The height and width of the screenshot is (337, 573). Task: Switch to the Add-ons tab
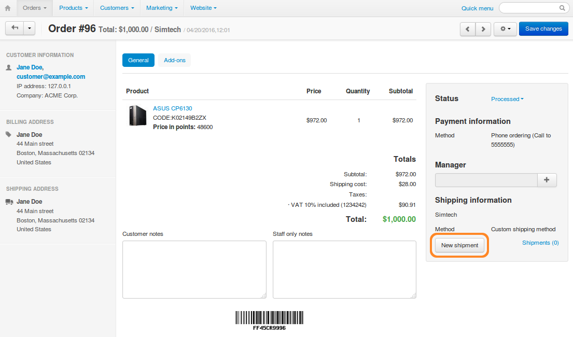tap(175, 60)
